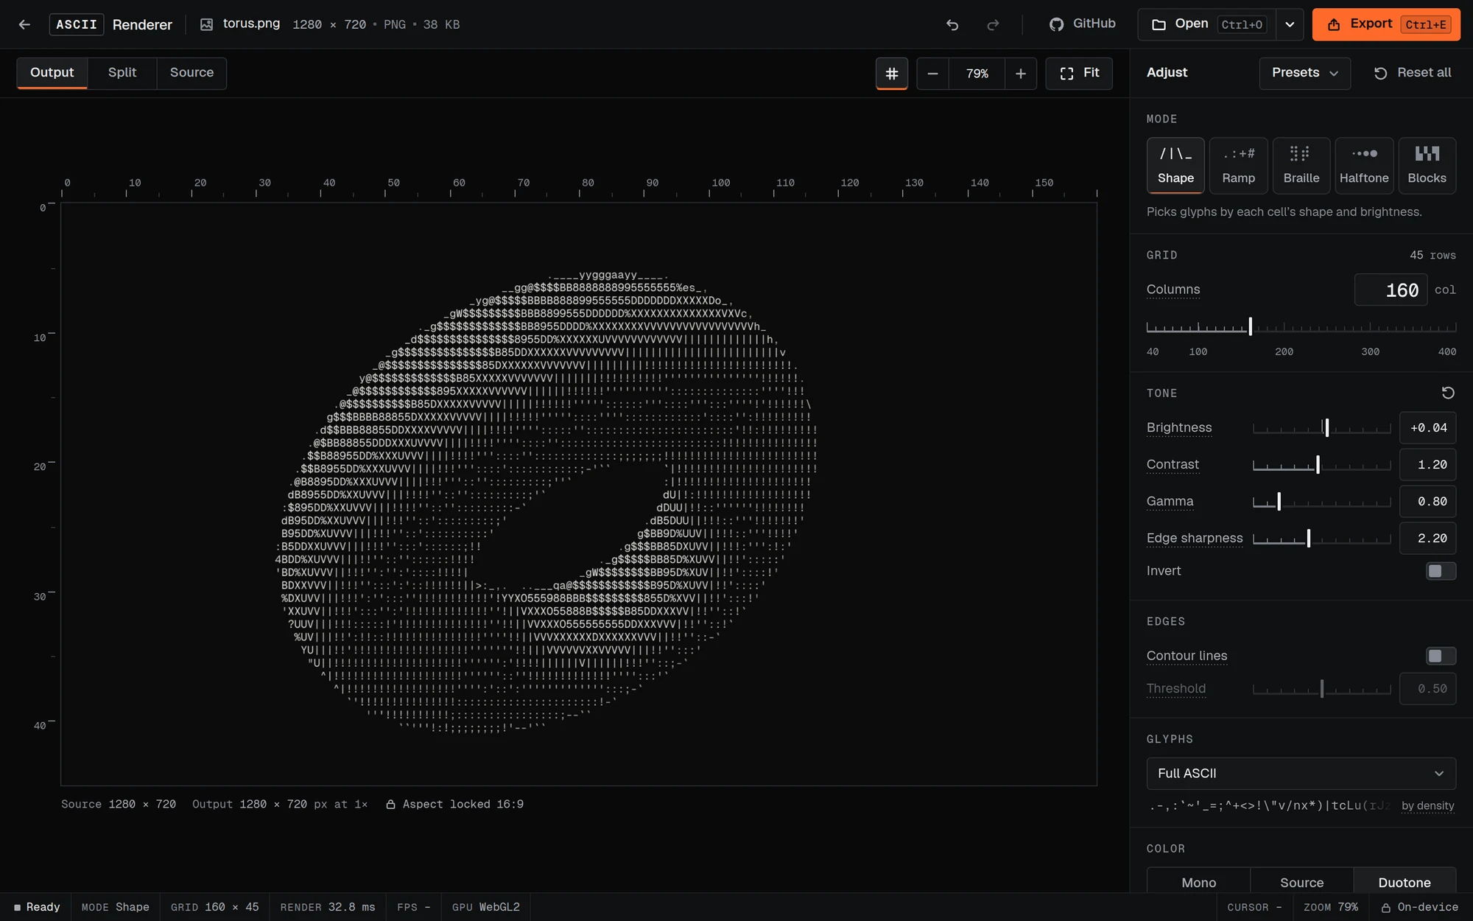Image resolution: width=1473 pixels, height=921 pixels.
Task: Open a file with the Open button
Action: pos(1207,24)
